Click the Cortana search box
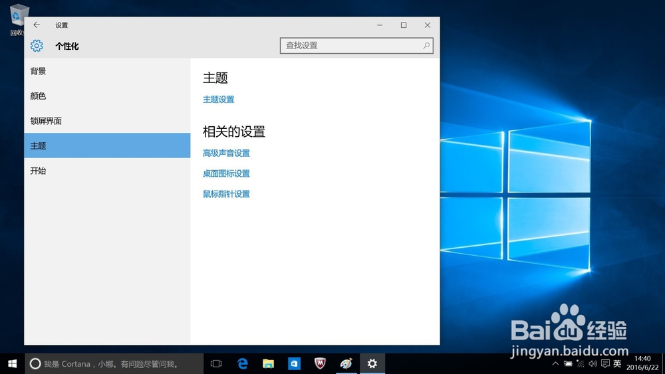665x374 pixels. [x=114, y=364]
